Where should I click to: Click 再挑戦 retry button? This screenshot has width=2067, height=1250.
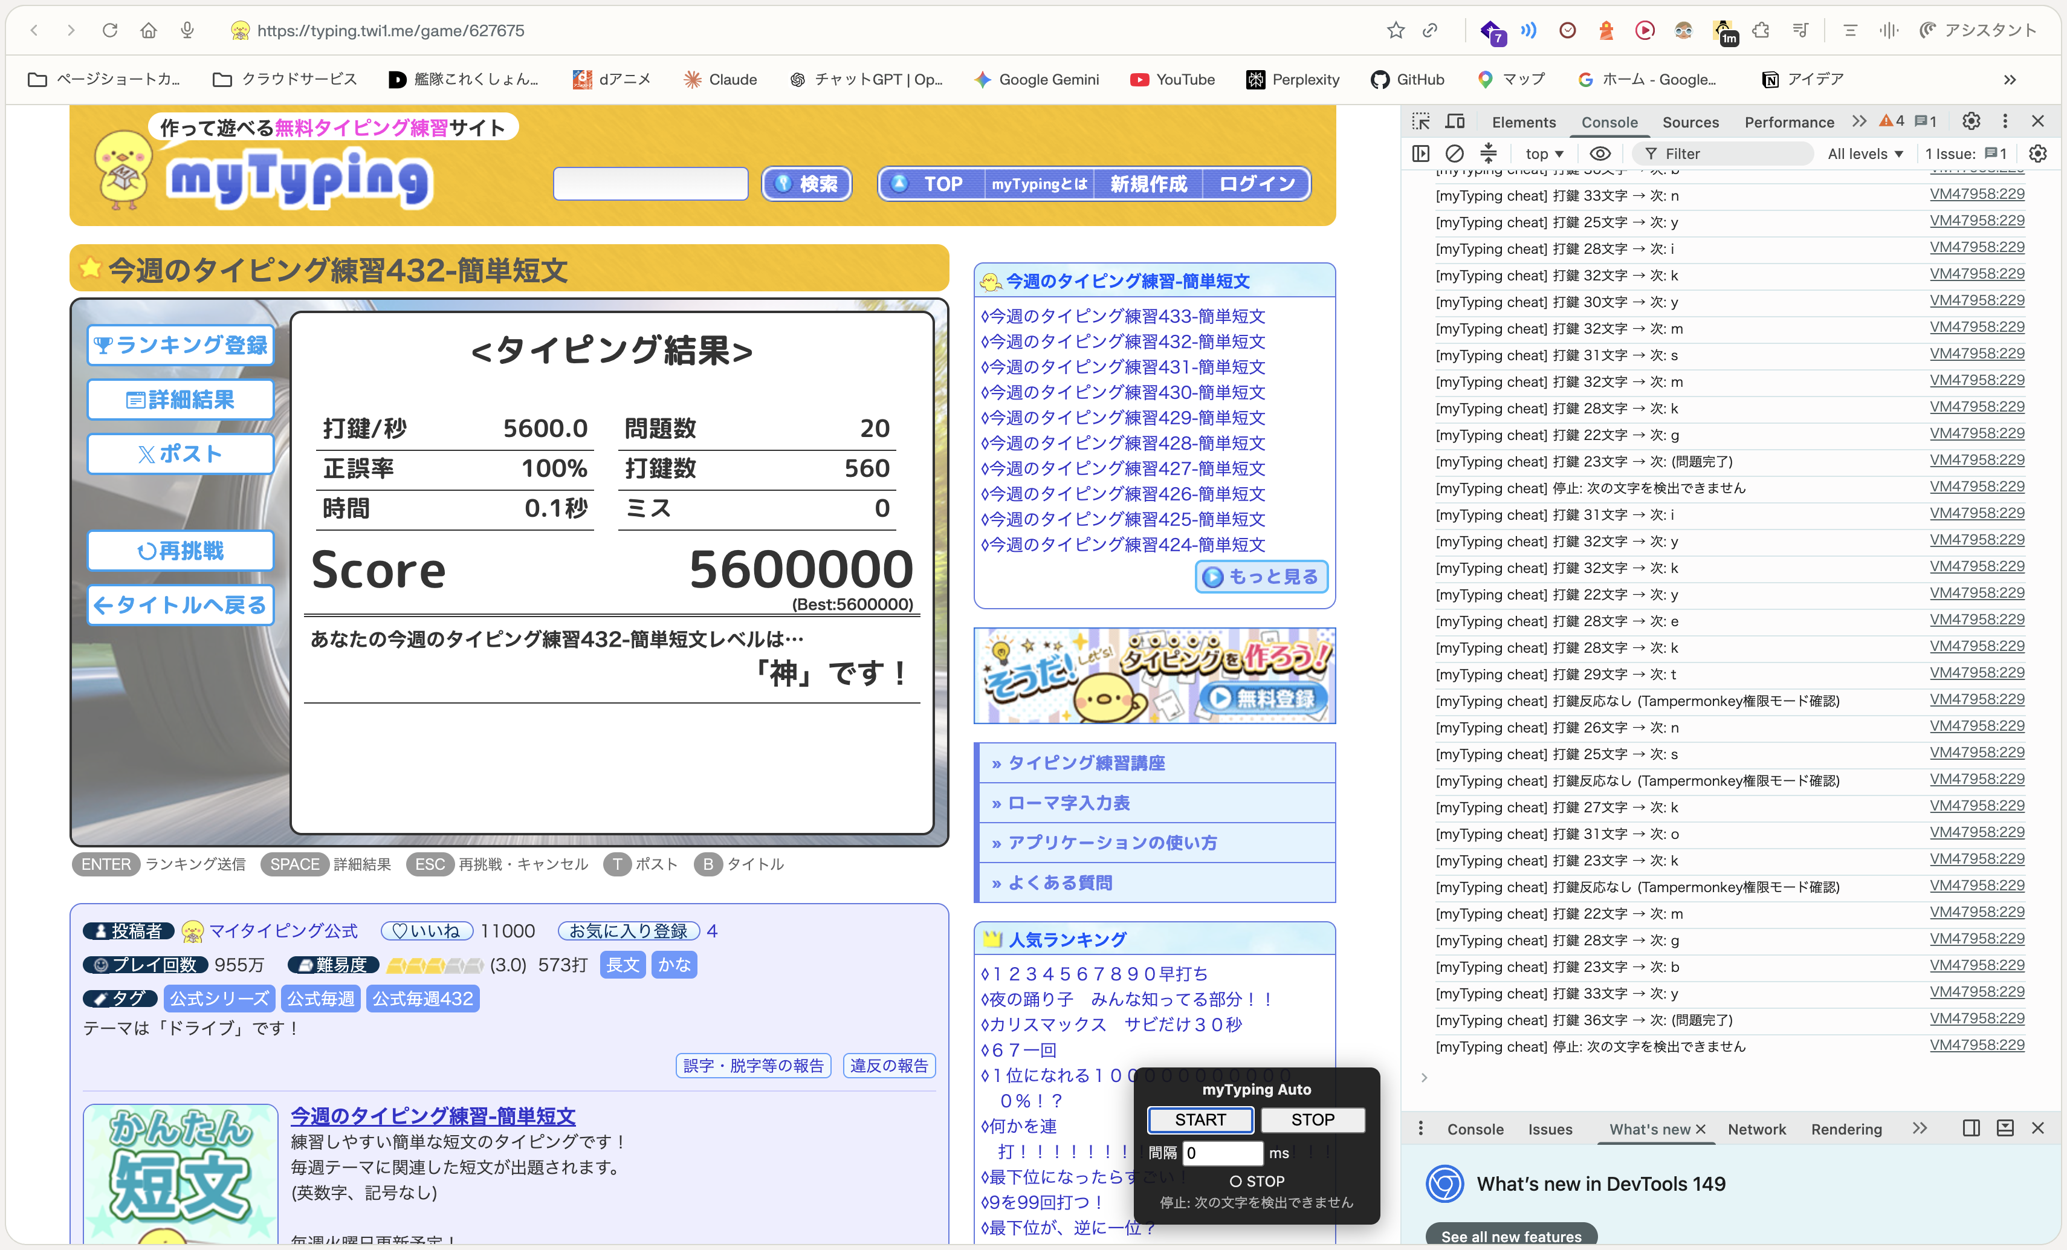point(180,550)
